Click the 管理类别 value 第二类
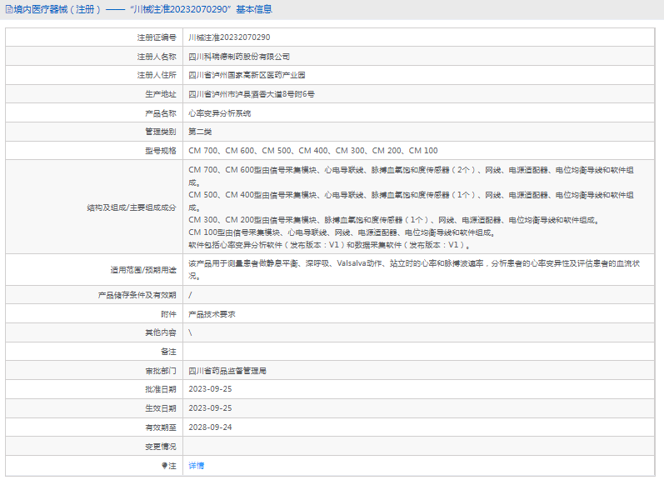The height and width of the screenshot is (480, 664). coord(200,132)
